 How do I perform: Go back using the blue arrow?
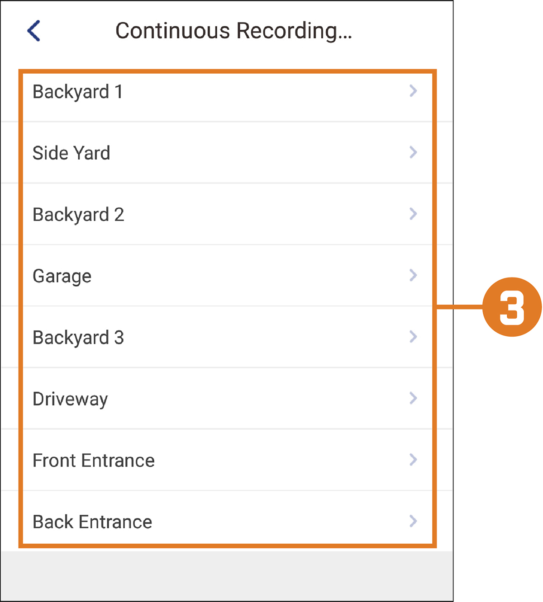pos(34,31)
